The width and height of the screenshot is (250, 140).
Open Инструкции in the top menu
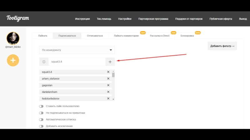click(82, 19)
